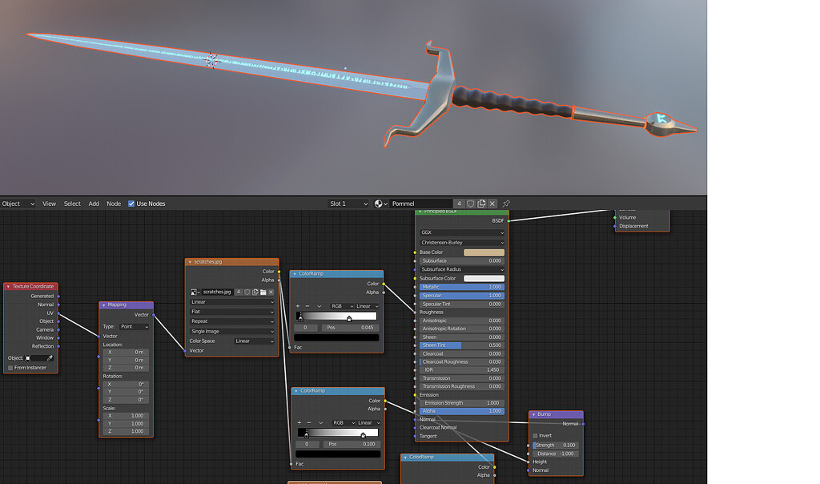Image resolution: width=820 pixels, height=484 pixels.
Task: Unlink the Pommel material with X icon
Action: coord(492,204)
